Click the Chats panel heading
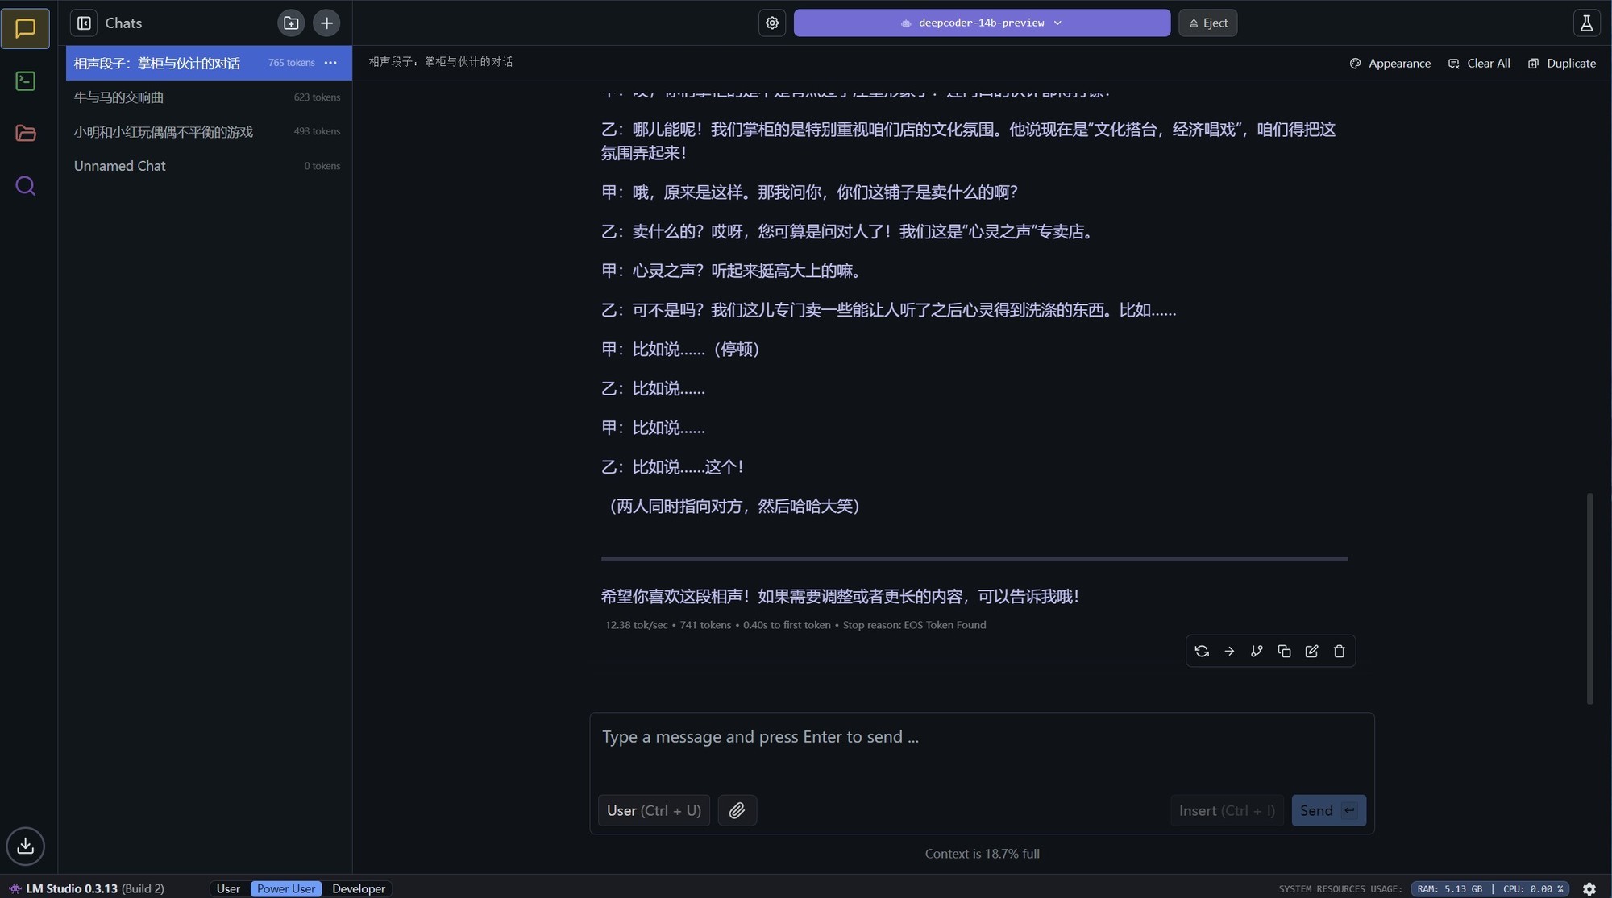Screen dimensions: 1612x898 click(123, 23)
